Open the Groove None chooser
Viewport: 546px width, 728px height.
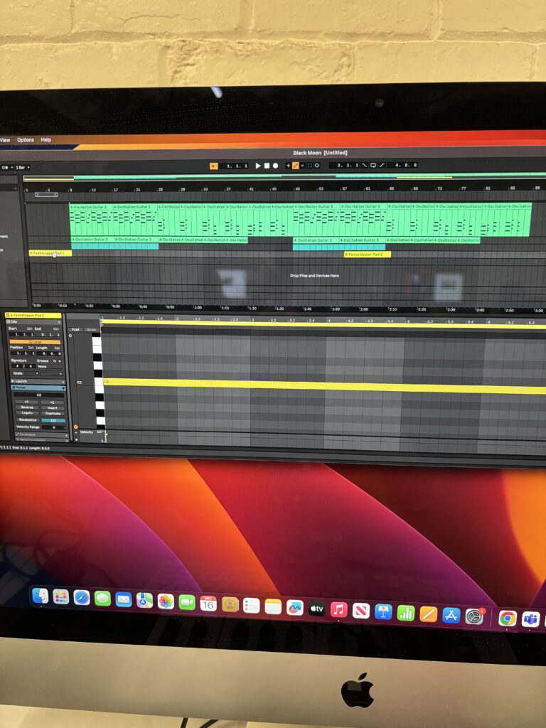50,366
